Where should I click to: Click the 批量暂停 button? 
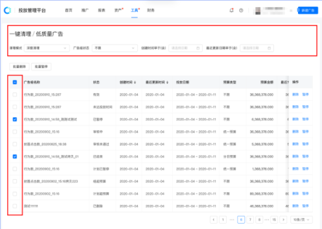(x=41, y=67)
